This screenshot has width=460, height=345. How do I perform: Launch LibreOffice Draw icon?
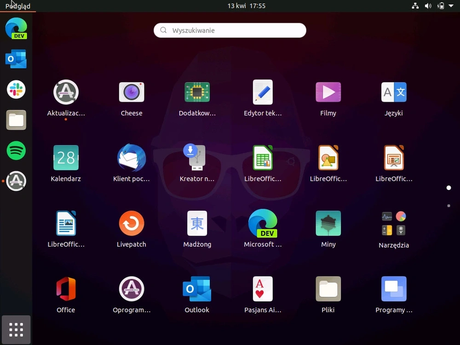[328, 158]
